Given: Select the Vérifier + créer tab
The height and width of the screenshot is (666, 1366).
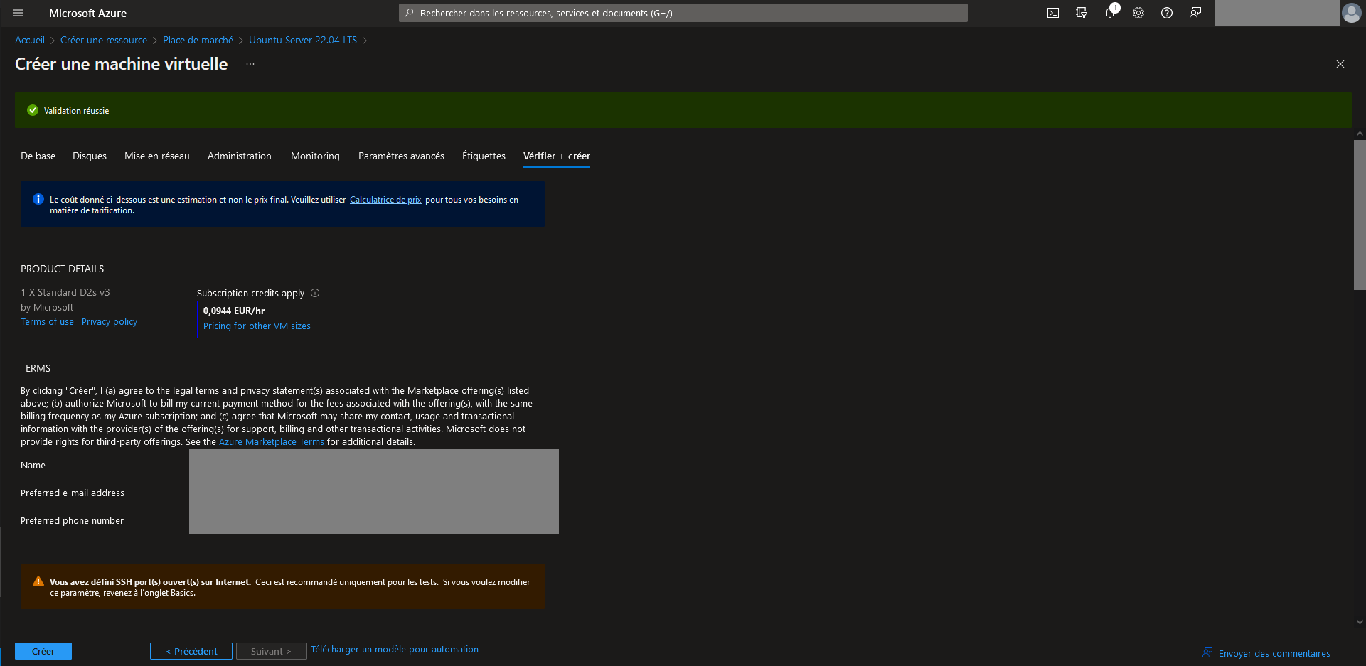Looking at the screenshot, I should coord(557,156).
